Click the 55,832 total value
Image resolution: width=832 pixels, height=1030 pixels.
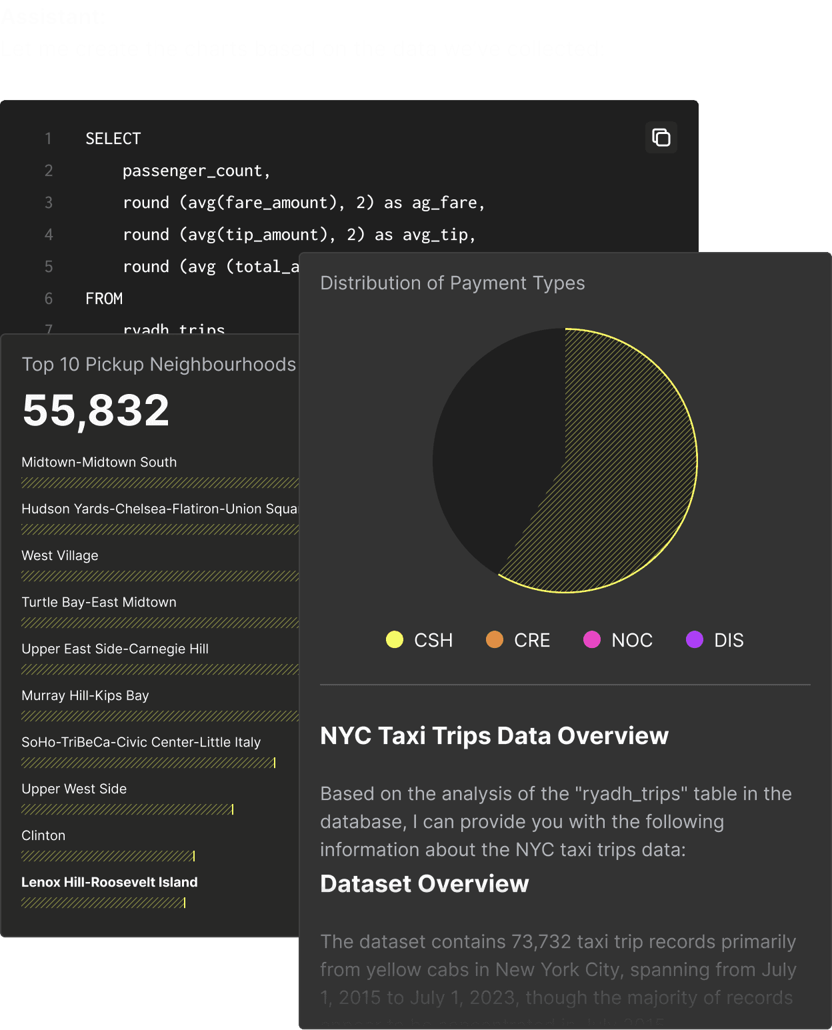(x=96, y=410)
